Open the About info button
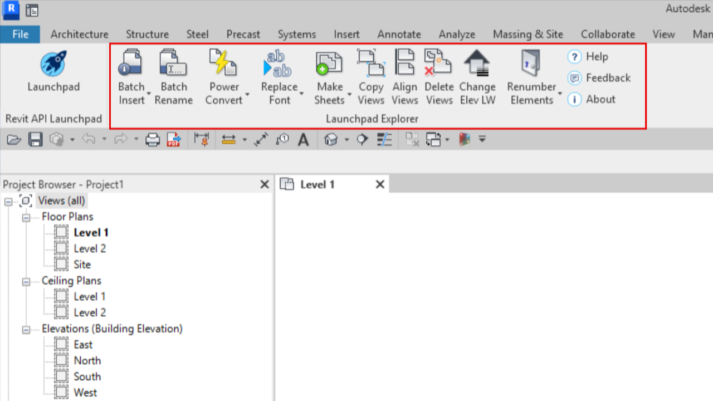This screenshot has height=401, width=713. (592, 100)
